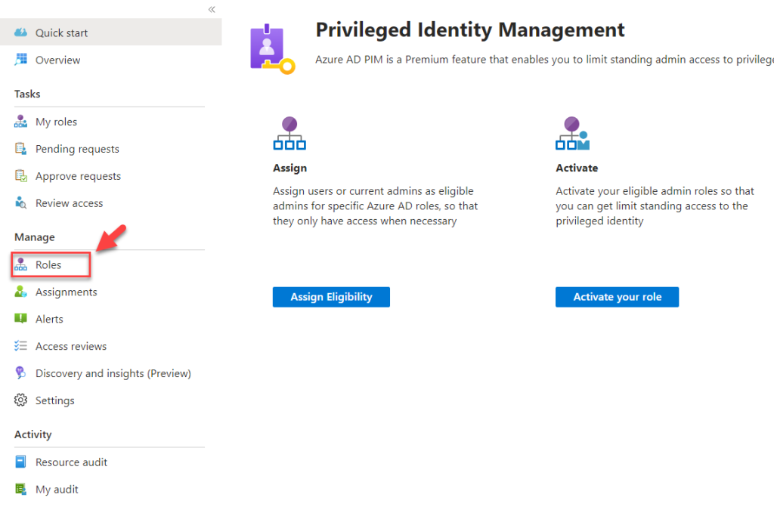Click the Activate your role button
This screenshot has height=510, width=774.
tap(617, 297)
